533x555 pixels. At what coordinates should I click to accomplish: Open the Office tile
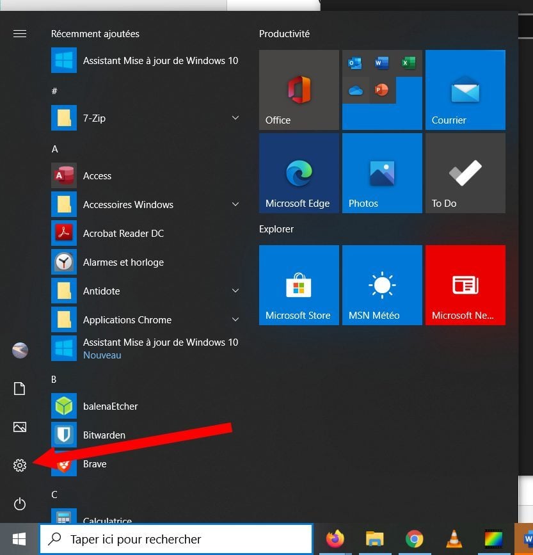pyautogui.click(x=299, y=90)
